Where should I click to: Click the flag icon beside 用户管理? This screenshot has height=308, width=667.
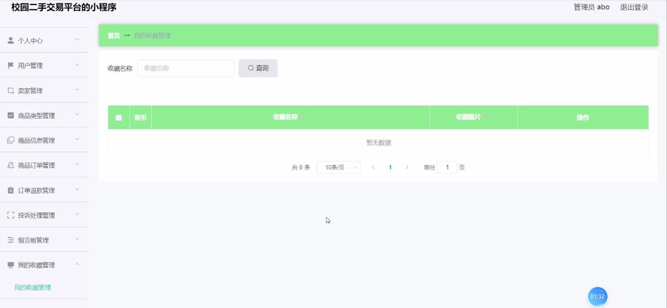coord(11,65)
